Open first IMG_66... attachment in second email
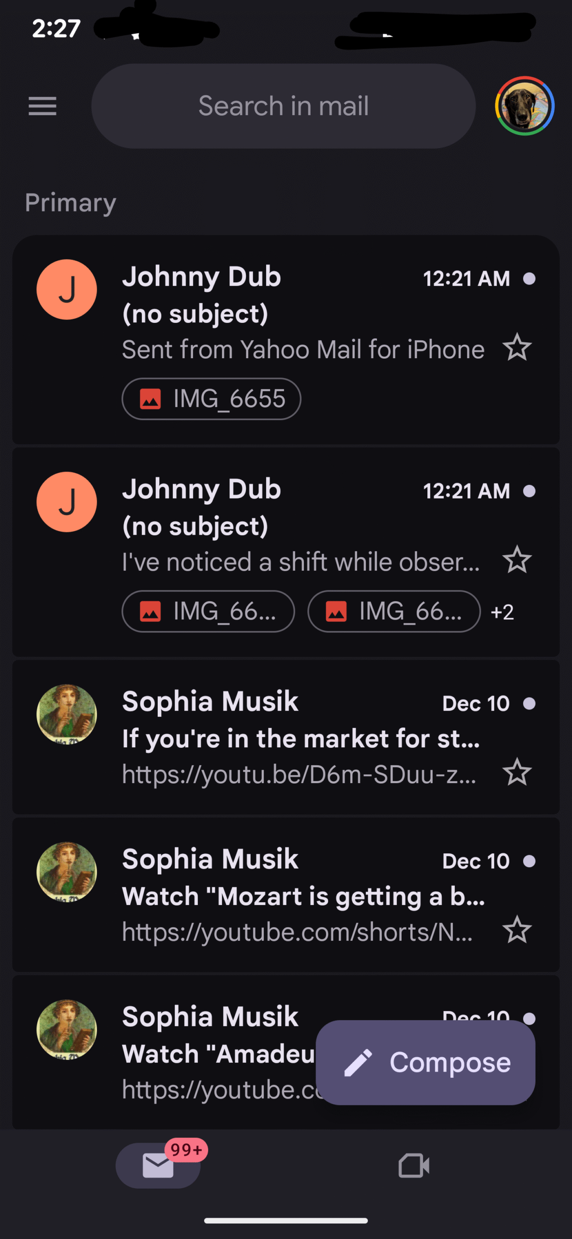 (208, 611)
